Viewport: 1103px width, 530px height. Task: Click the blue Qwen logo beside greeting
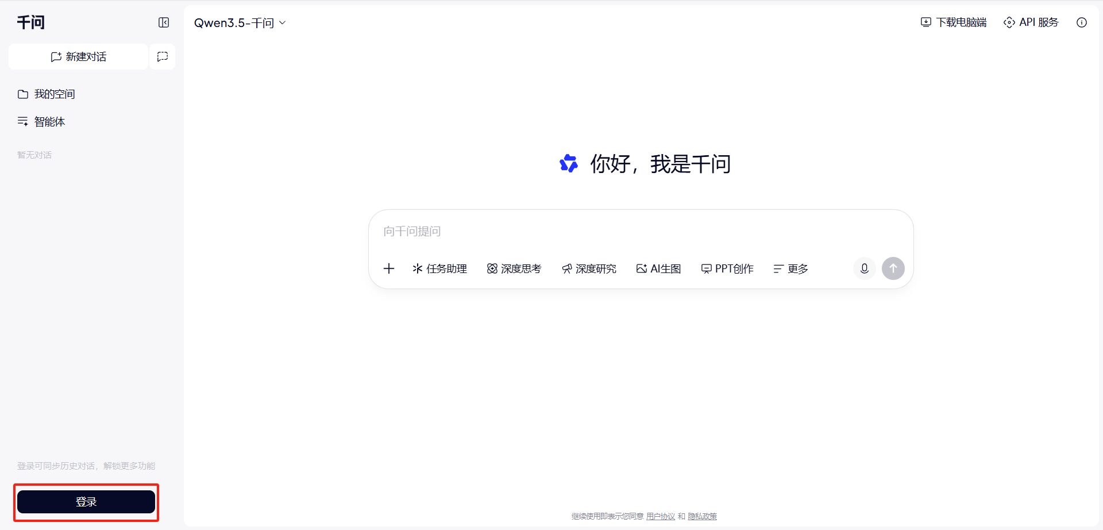point(569,164)
